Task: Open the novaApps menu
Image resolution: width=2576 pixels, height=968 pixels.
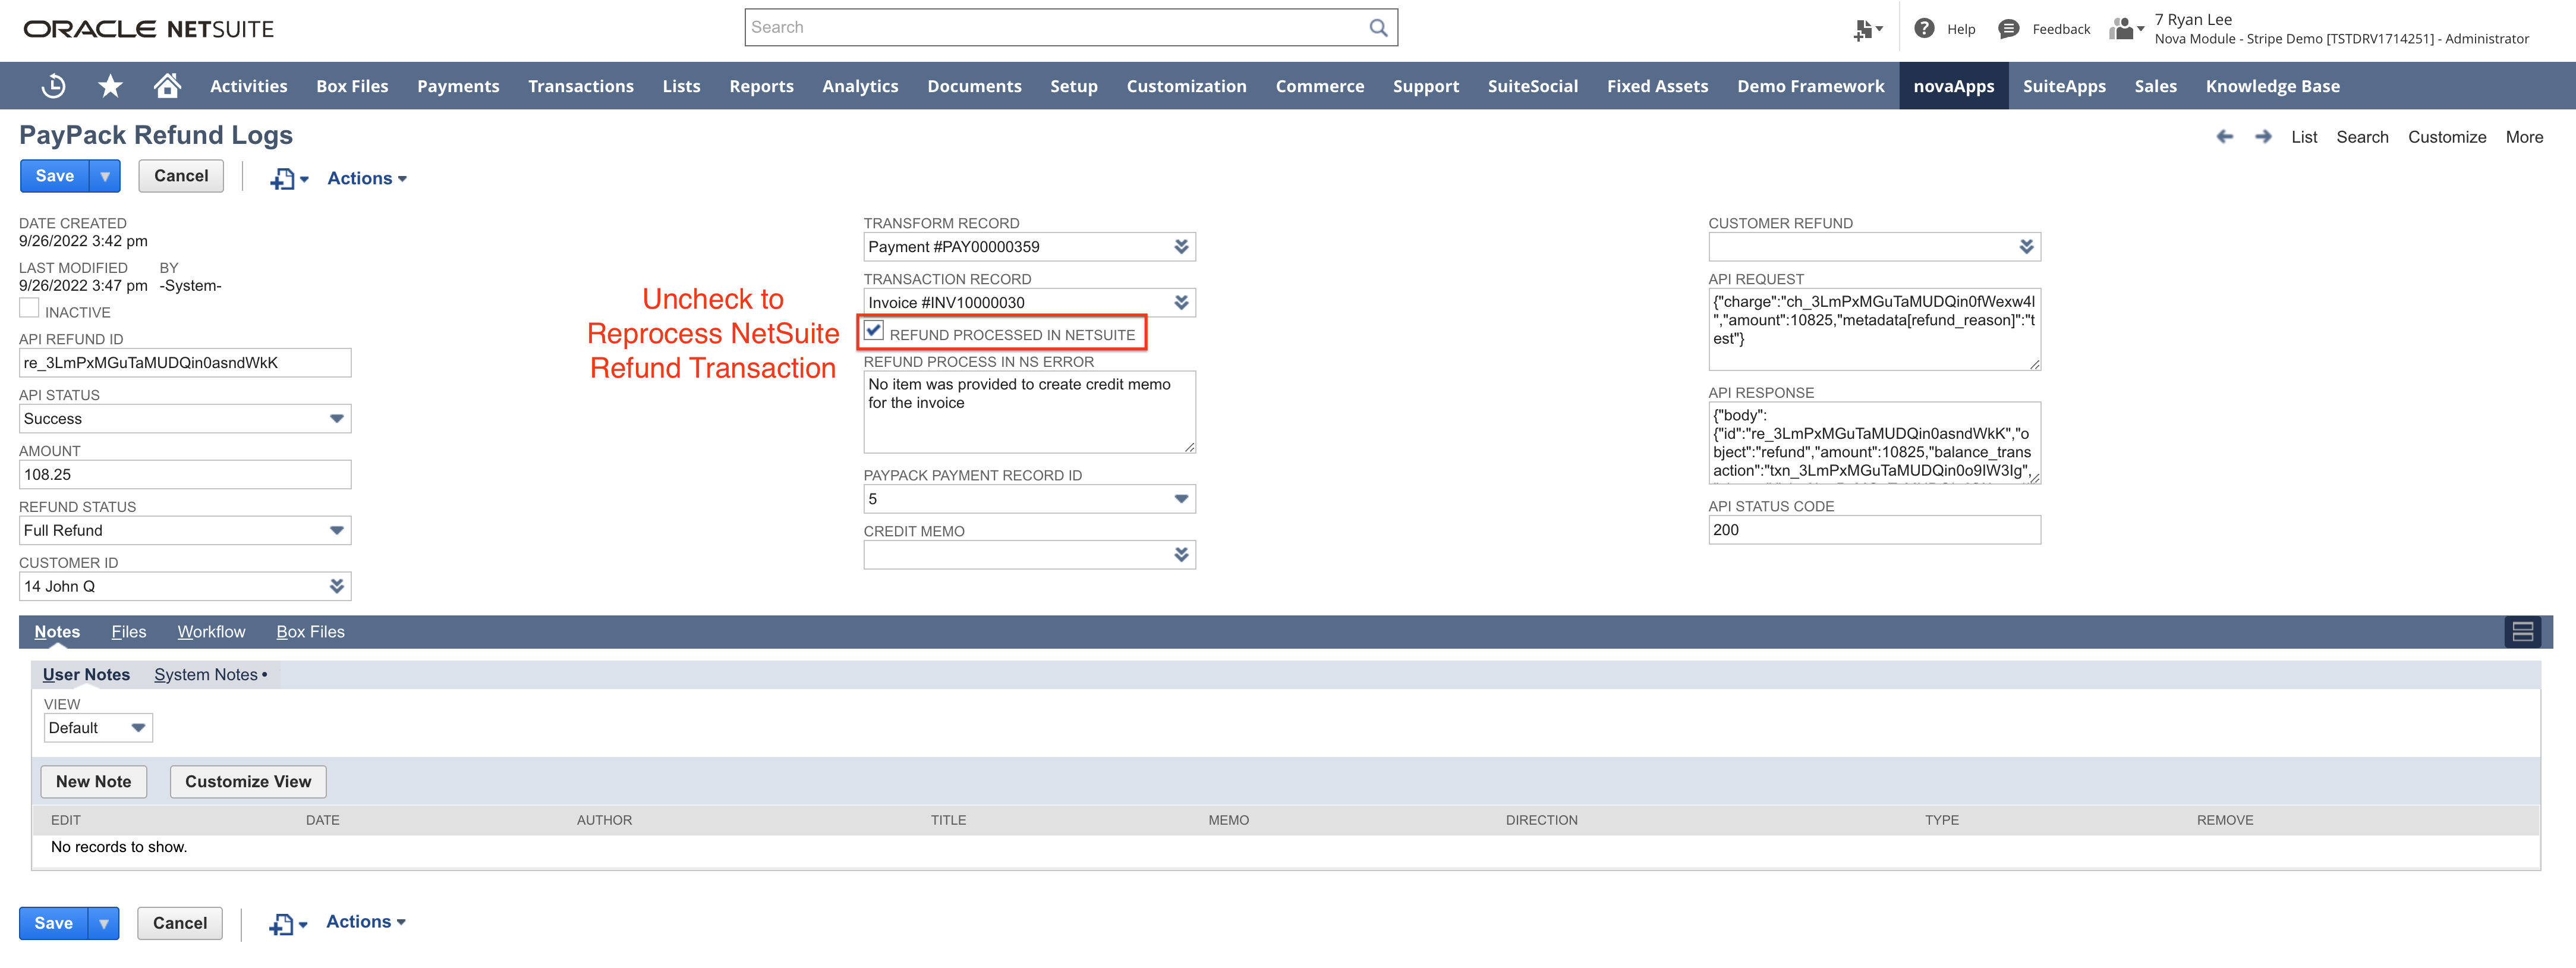Action: click(x=1953, y=86)
